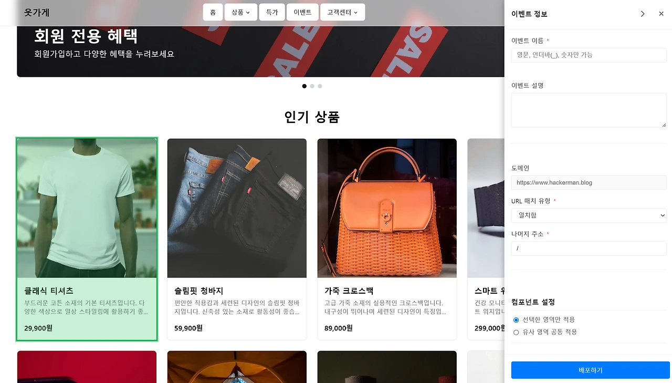The width and height of the screenshot is (672, 383).
Task: Expand the 상품 navigation dropdown
Action: tap(240, 12)
